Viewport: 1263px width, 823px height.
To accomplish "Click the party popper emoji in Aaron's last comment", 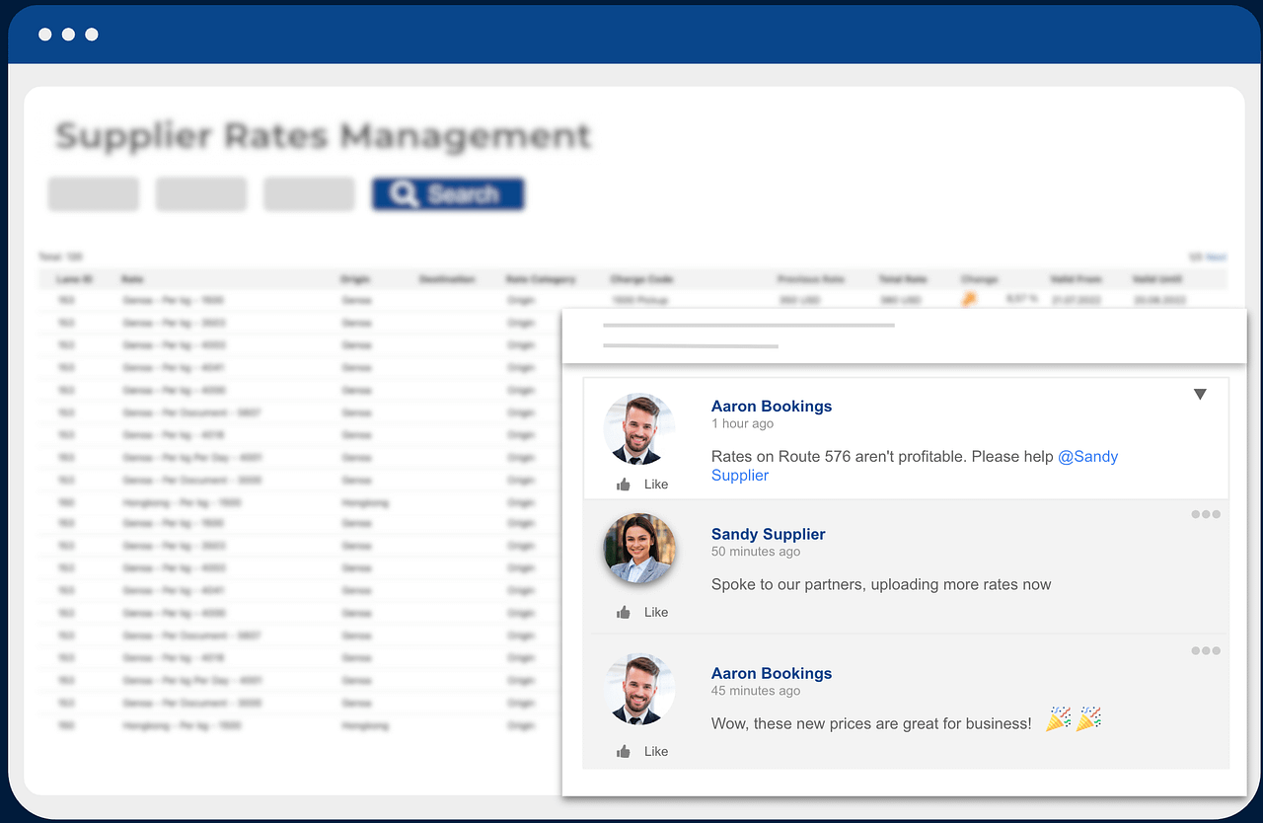I will coord(1058,720).
